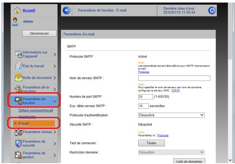Click the Paramètres de la machine icon
The image size is (235, 164).
pos(18,89)
